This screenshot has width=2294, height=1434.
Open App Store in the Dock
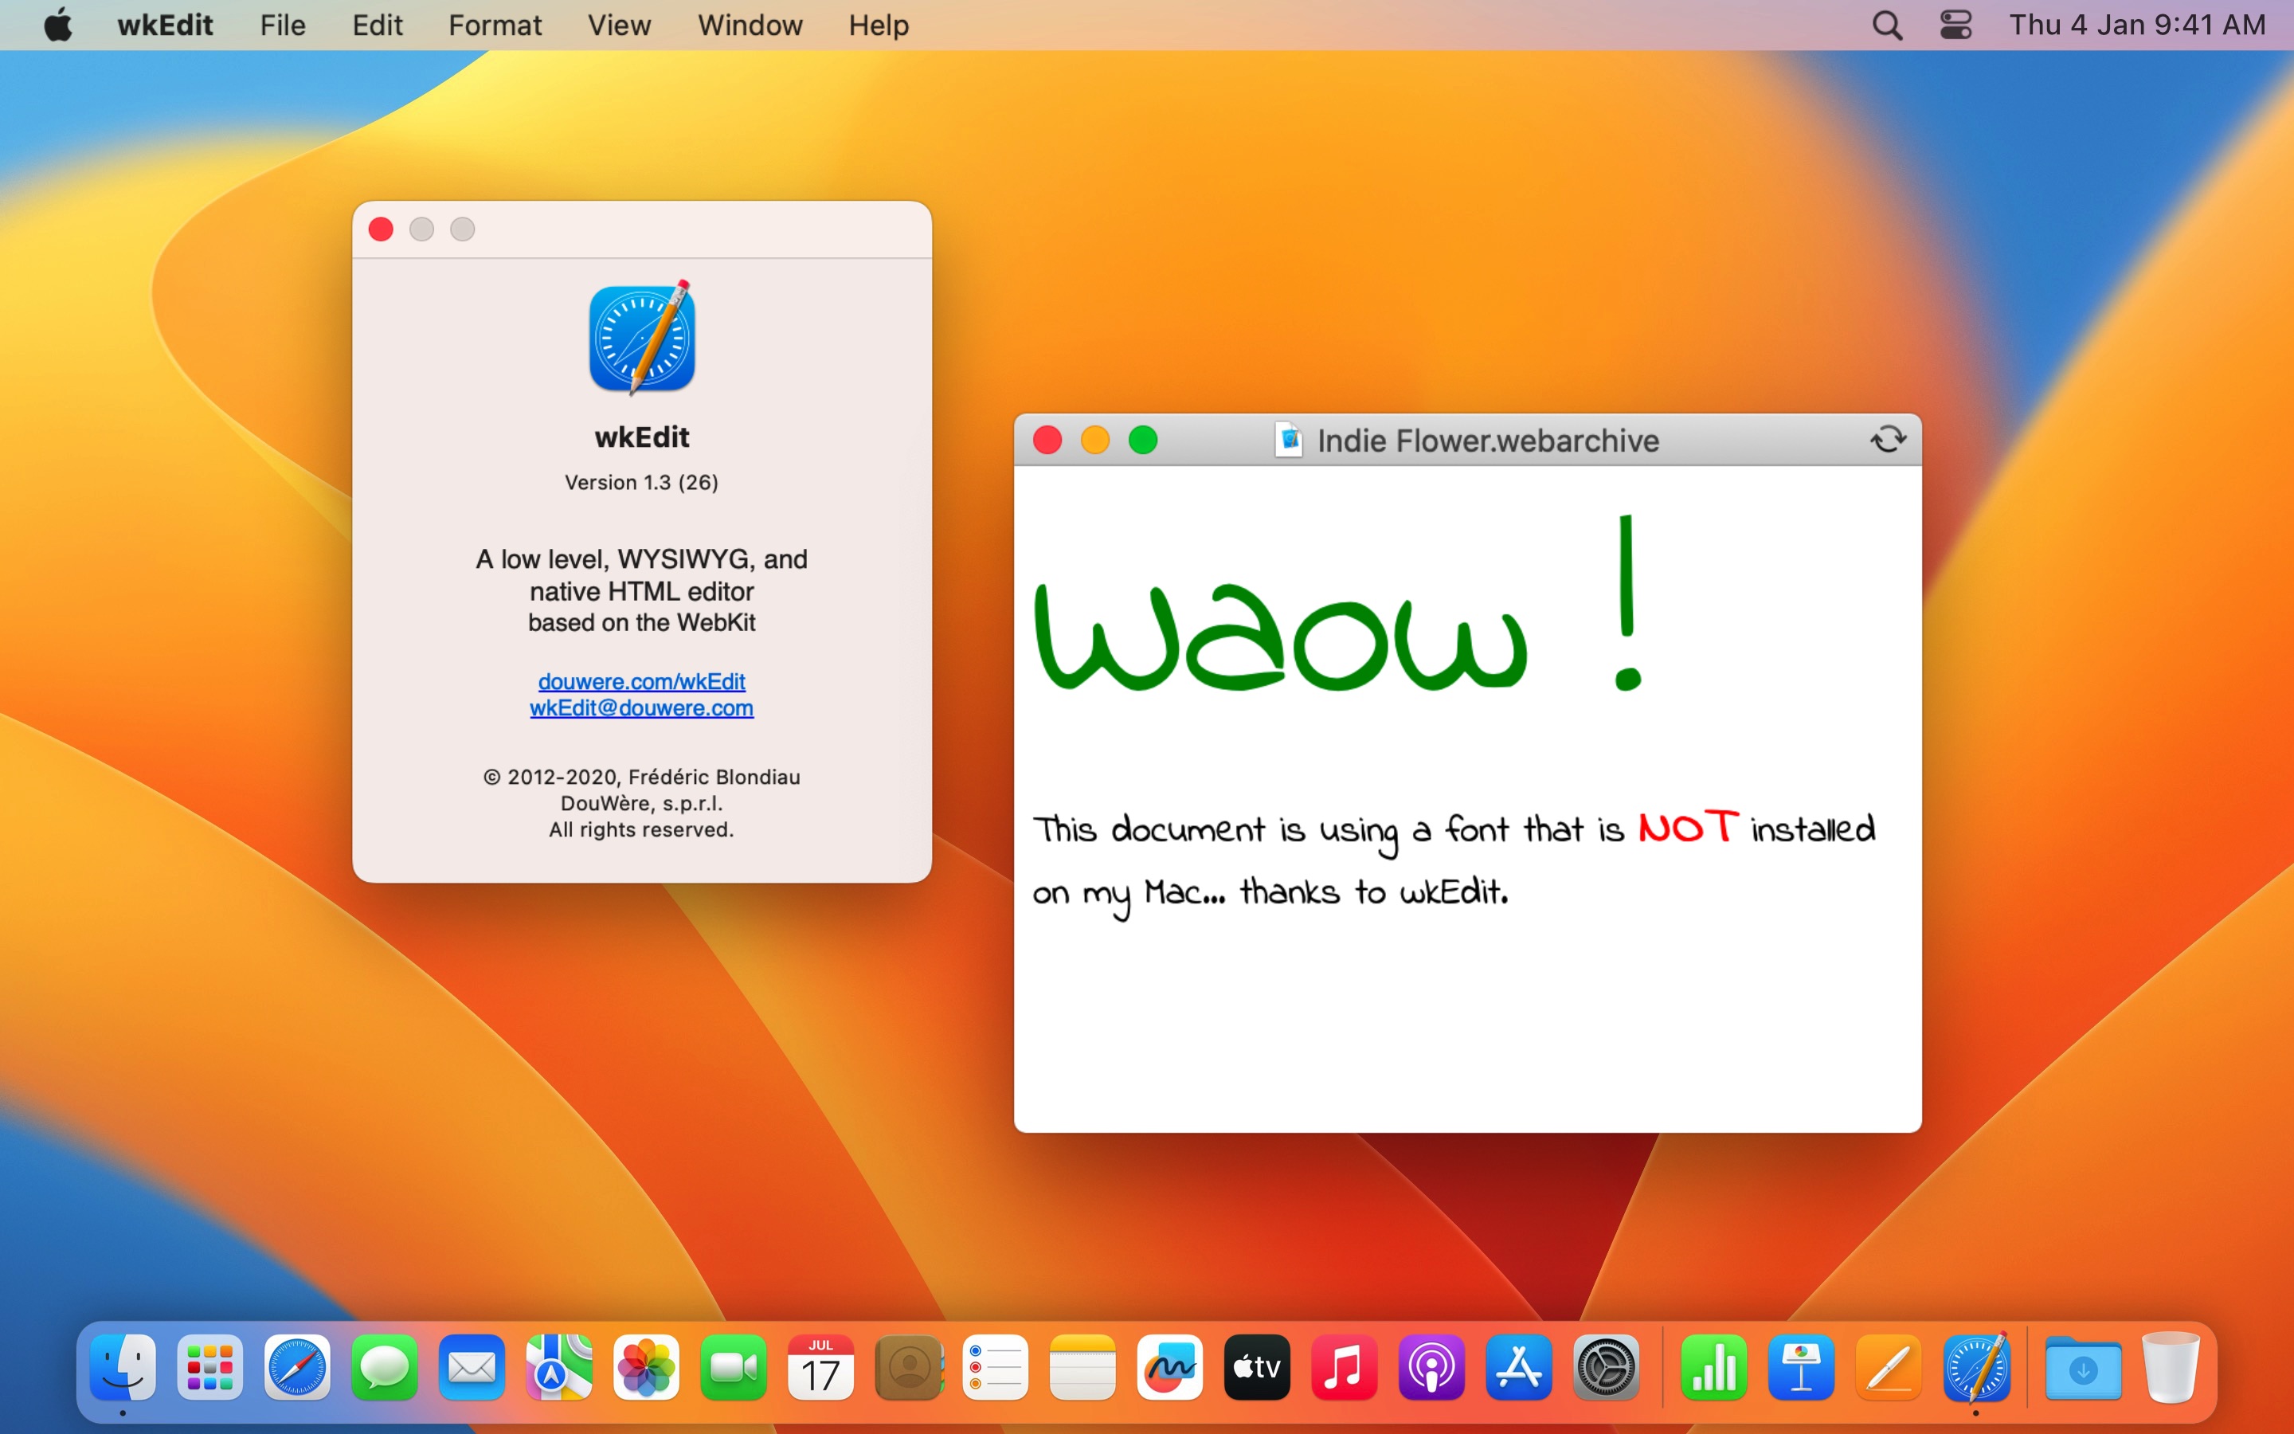pos(1519,1368)
